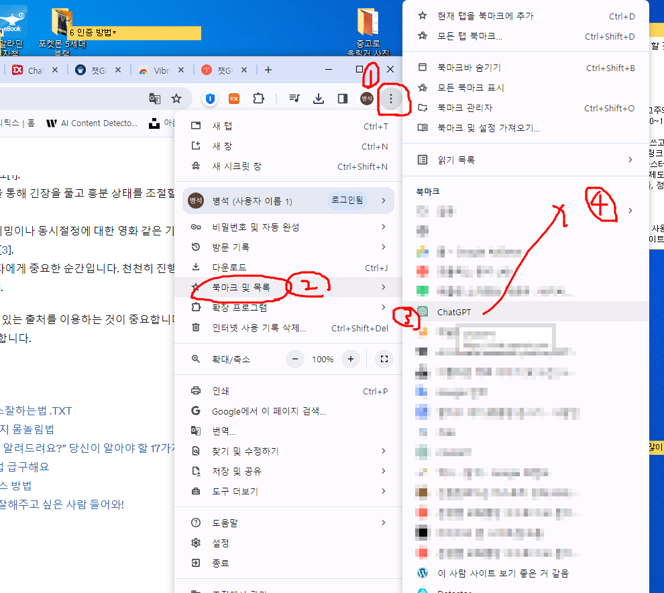The image size is (664, 593).
Task: Open the 병석 profile avatar in toolbar
Action: pyautogui.click(x=367, y=99)
